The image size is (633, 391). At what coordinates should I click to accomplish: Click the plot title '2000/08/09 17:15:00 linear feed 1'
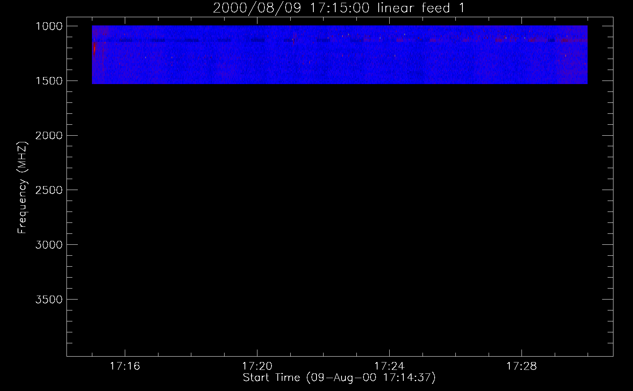339,8
